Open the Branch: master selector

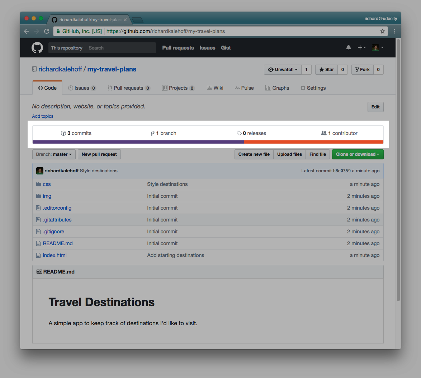coord(53,154)
